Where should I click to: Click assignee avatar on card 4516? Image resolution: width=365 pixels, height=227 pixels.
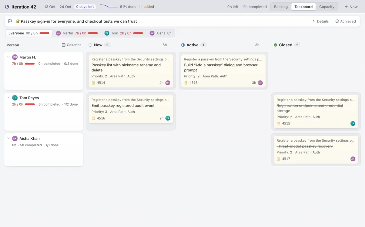pyautogui.click(x=168, y=118)
